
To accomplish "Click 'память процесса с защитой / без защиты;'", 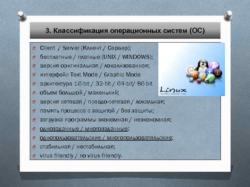I will (x=97, y=110).
